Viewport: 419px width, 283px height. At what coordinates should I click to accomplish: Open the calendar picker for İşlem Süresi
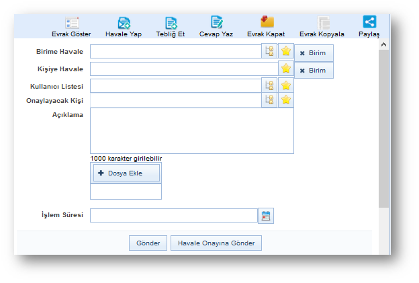tap(266, 216)
